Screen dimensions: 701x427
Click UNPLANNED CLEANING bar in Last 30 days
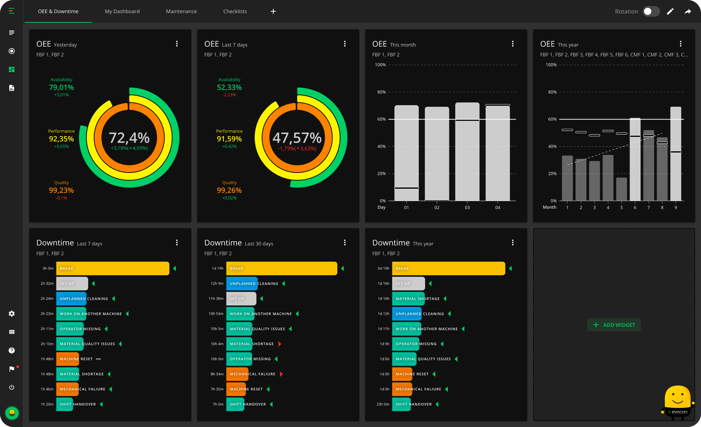pos(242,284)
